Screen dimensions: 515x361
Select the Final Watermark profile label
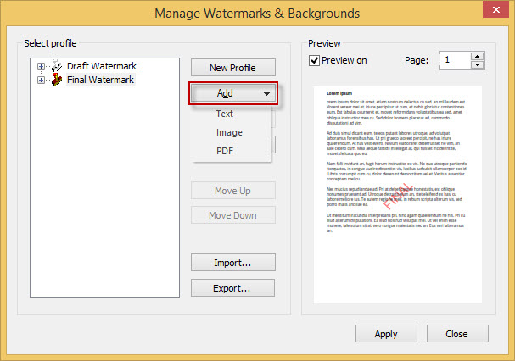click(x=100, y=80)
